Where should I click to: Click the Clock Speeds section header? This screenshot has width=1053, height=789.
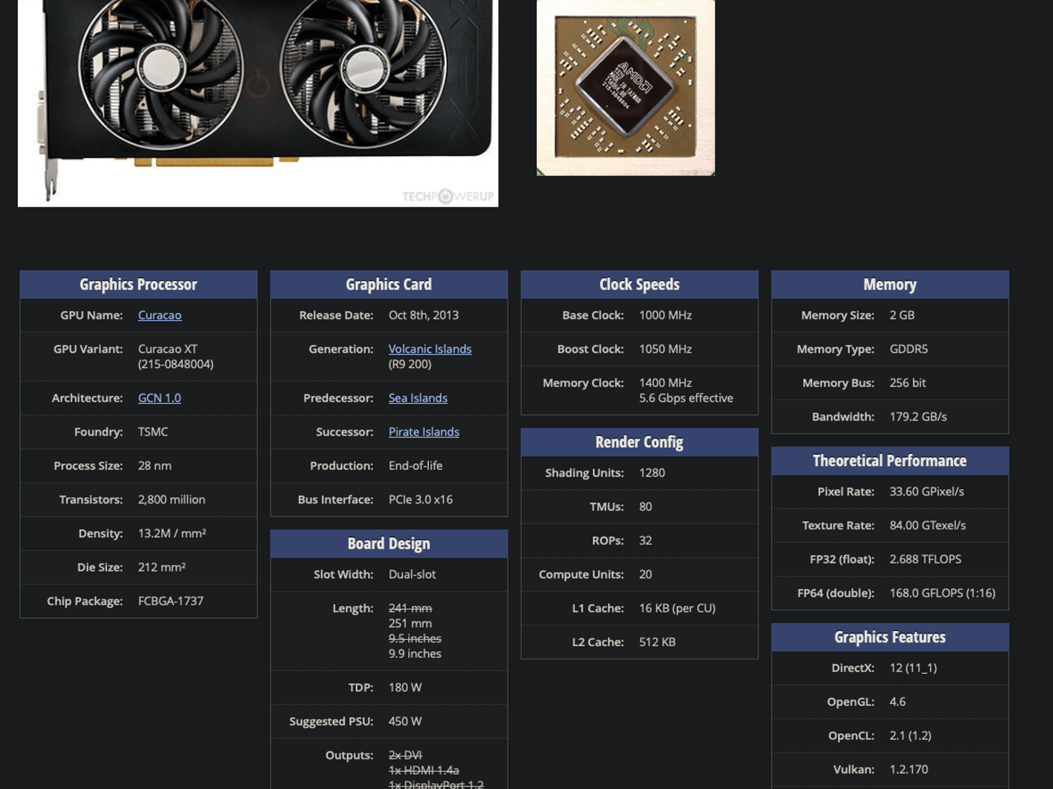point(639,285)
